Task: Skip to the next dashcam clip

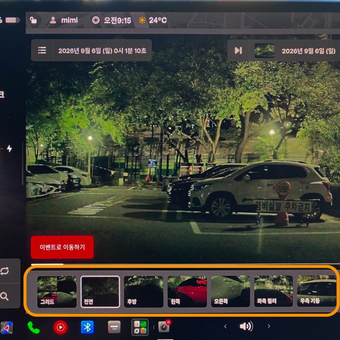Action: [238, 50]
